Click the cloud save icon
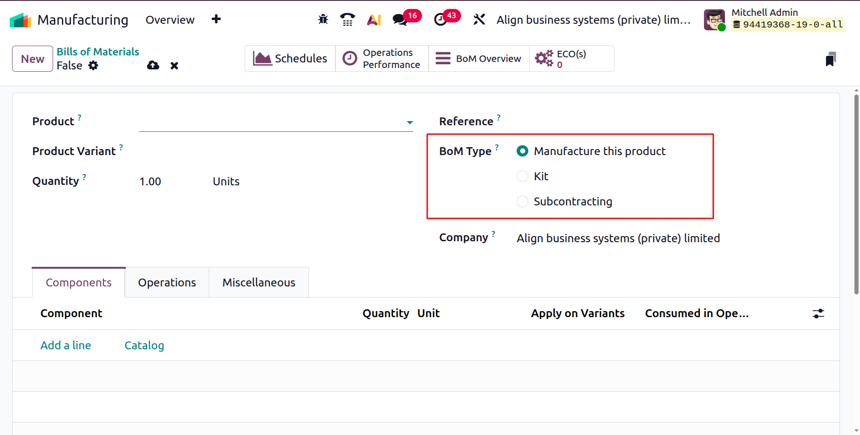 (x=153, y=66)
